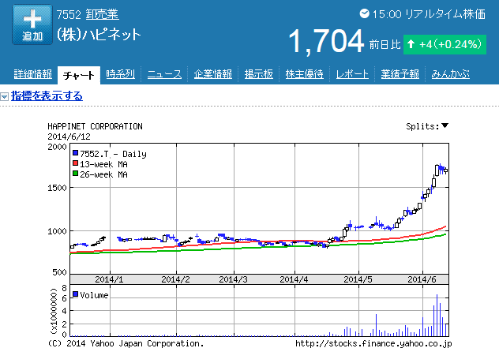Click the (x1000000) volume axis label

(54, 311)
